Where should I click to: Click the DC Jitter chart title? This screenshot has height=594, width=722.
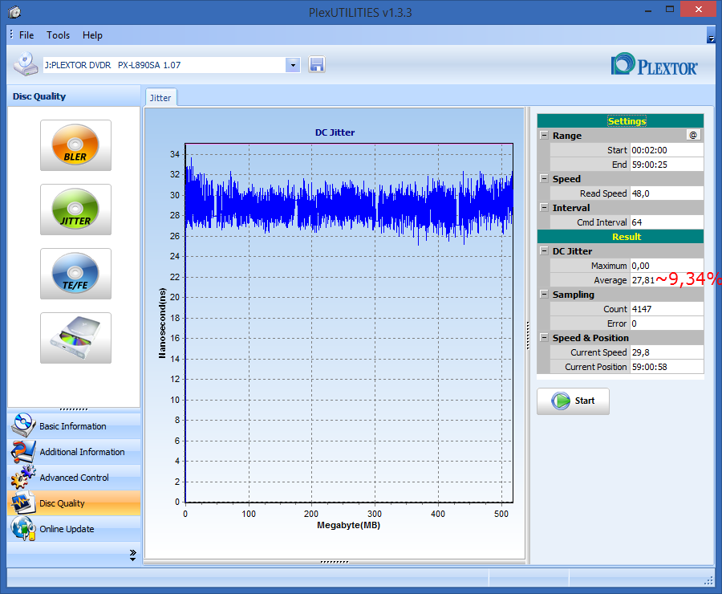point(335,132)
